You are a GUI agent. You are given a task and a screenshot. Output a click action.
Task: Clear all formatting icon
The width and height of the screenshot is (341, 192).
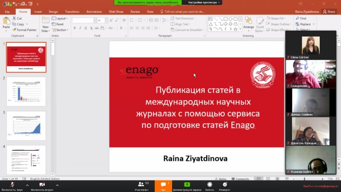coord(124,20)
